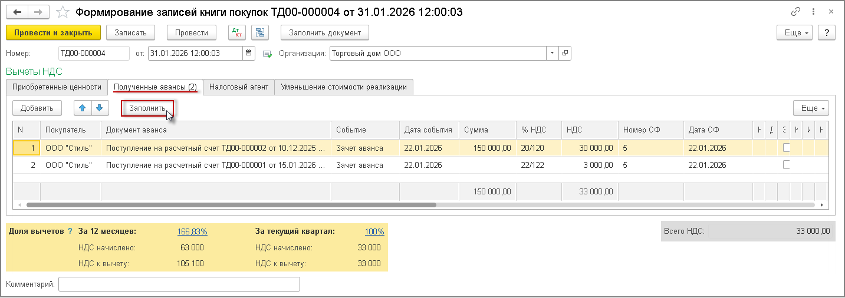Move row up with blue arrow

[83, 108]
